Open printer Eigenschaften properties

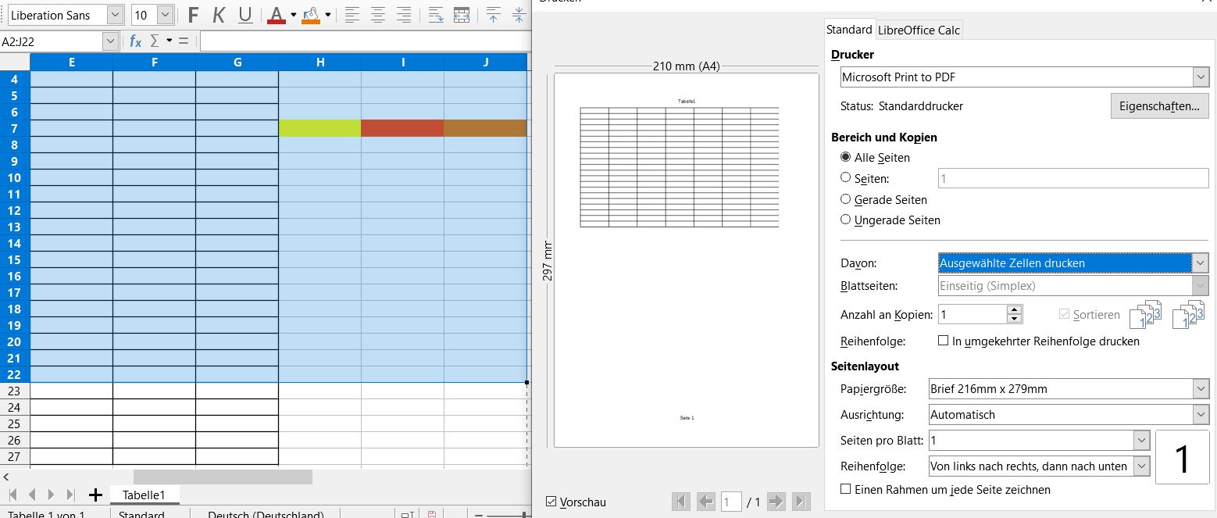click(1159, 105)
